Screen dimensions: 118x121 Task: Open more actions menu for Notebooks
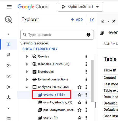coord(86,72)
